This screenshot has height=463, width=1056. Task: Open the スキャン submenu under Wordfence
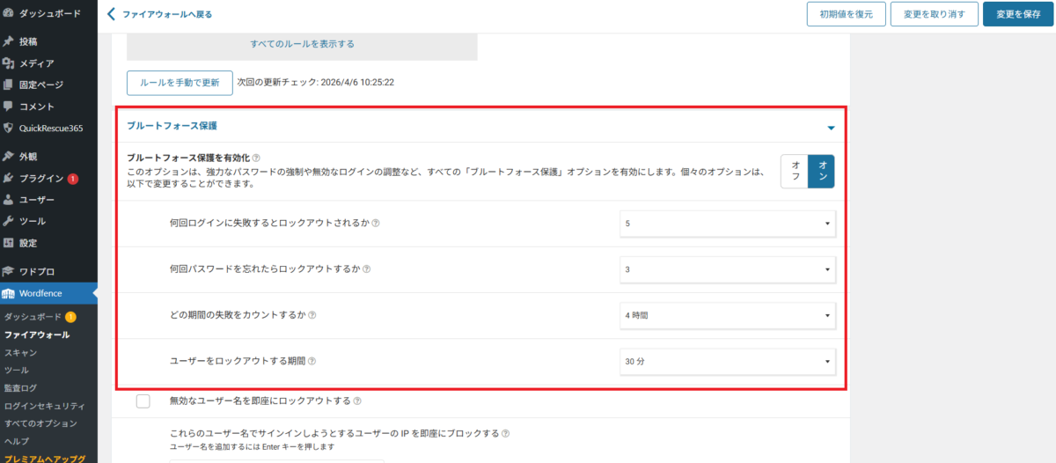pyautogui.click(x=20, y=352)
